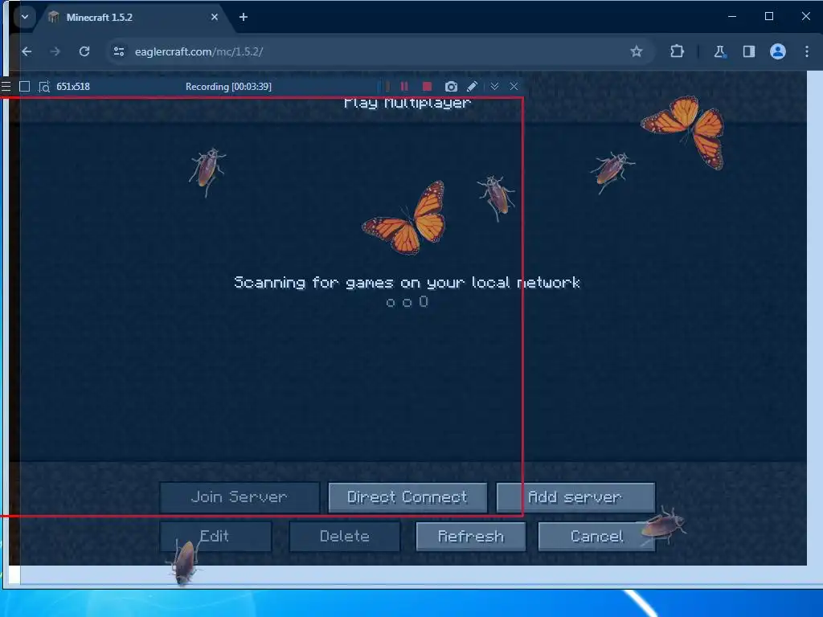823x617 pixels.
Task: Open a new browser tab
Action: click(x=243, y=18)
